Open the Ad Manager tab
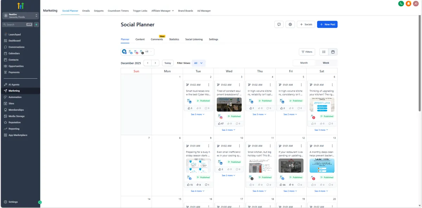Screen dimensions: 422x208 (204, 11)
